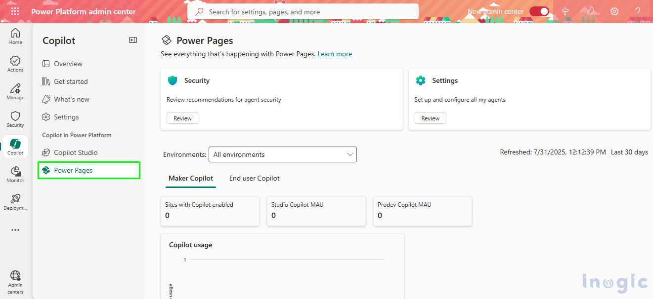653x299 pixels.
Task: Click the Copilot usage chart title
Action: click(190, 245)
